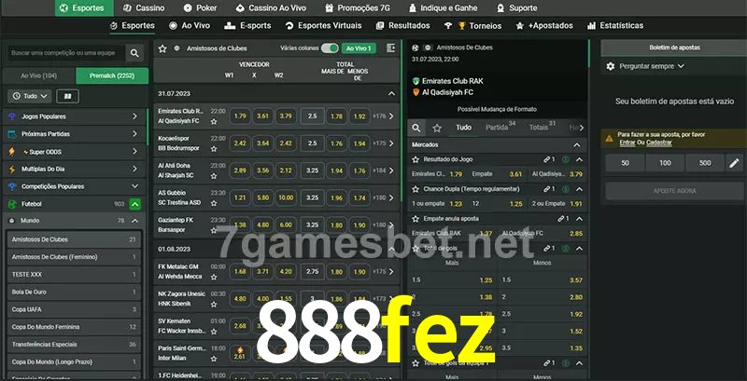
Task: Switch to Totais markets tab
Action: [x=543, y=128]
